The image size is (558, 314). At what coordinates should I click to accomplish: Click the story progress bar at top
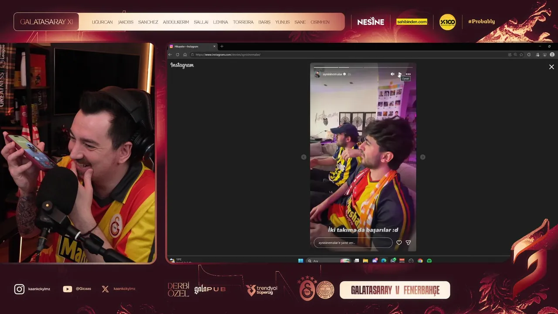363,67
